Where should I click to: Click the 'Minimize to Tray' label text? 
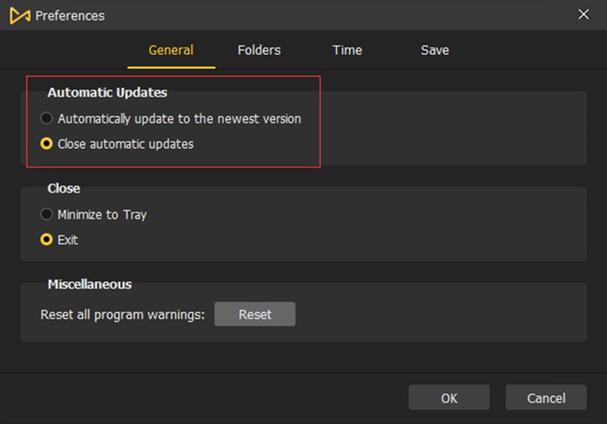pos(102,215)
